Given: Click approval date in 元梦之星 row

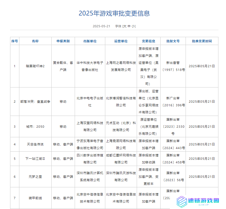Looking at the screenshot, I should [x=202, y=176].
